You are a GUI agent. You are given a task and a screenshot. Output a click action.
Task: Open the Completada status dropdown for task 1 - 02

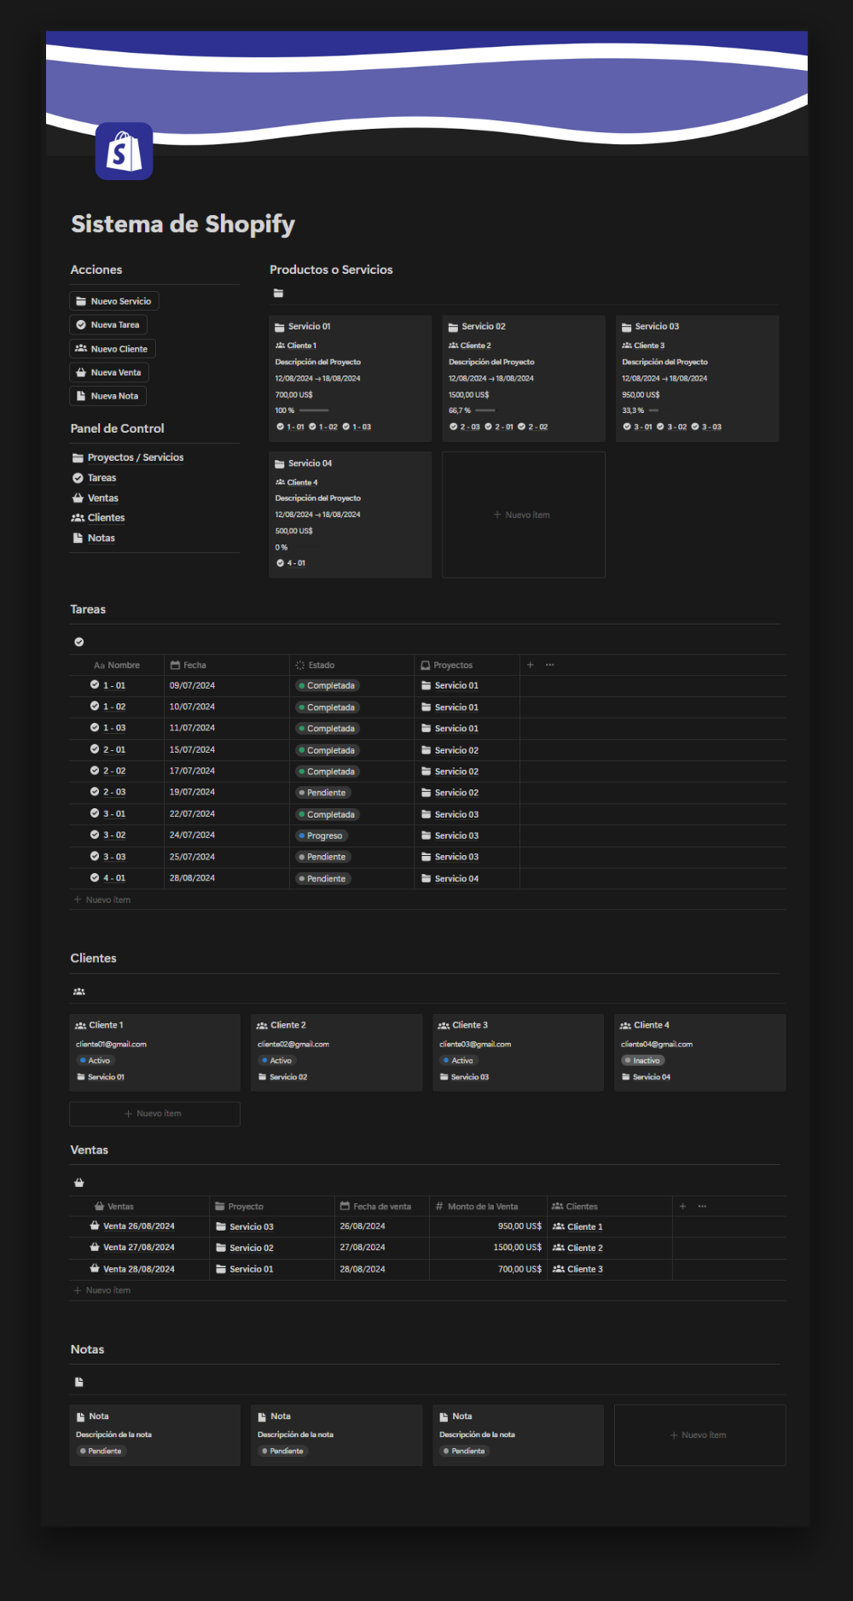[327, 707]
